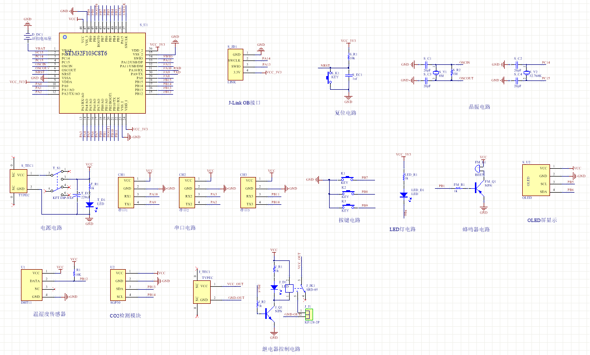Select the STM32F103C8T6 microcontroller chip body
This screenshot has width=590, height=355.
click(x=102, y=73)
